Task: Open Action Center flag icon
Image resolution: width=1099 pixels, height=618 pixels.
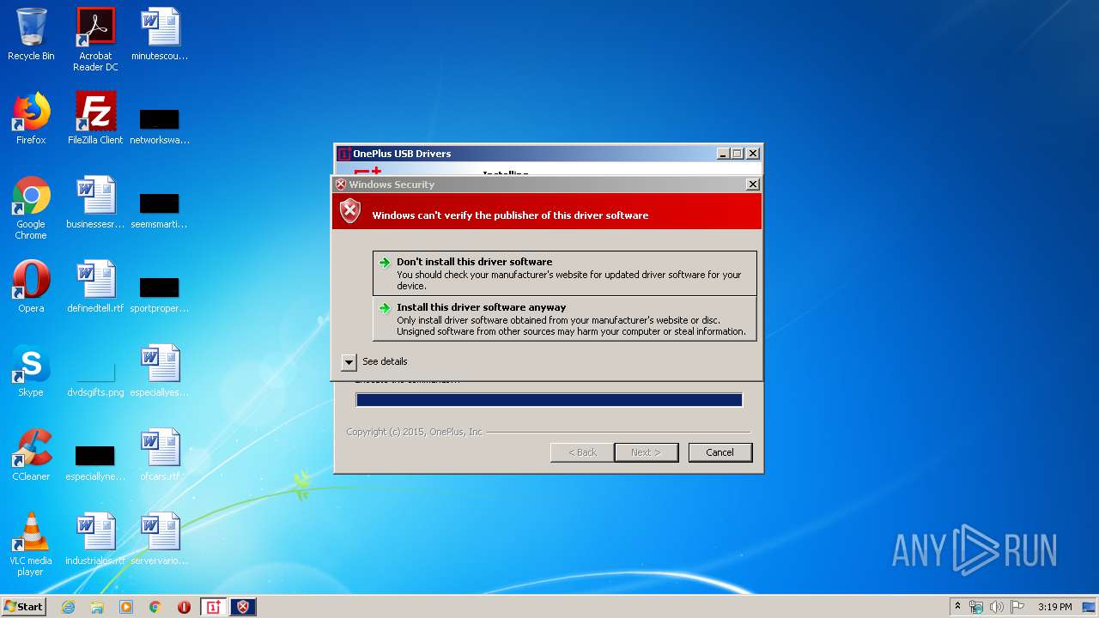Action: coord(1017,607)
